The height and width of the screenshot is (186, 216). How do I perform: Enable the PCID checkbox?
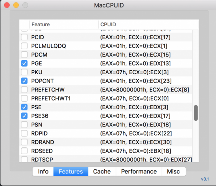24,37
